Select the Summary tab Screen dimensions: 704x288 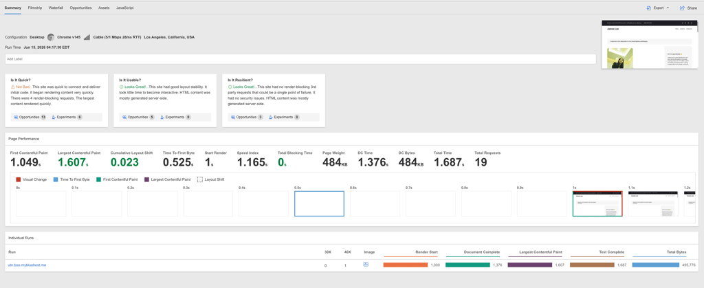click(12, 8)
